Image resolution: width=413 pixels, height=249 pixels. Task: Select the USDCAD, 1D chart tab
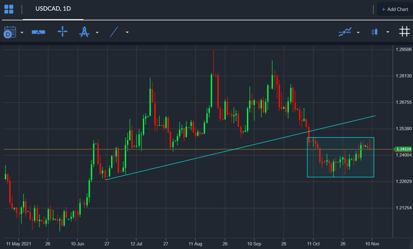point(53,9)
